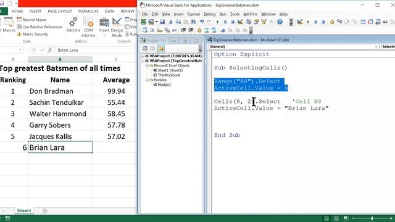395x222 pixels.
Task: Open the Immediate Window icon
Action: pyautogui.click(x=370, y=22)
